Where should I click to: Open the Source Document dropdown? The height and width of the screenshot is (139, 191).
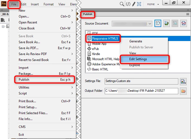pos(132,23)
